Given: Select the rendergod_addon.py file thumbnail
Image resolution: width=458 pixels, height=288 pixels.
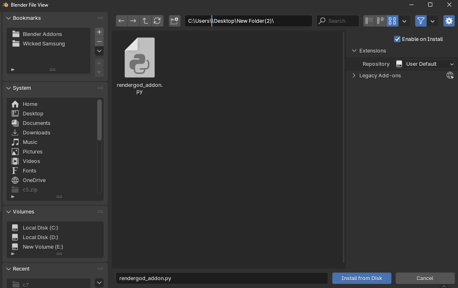Looking at the screenshot, I should (x=139, y=58).
